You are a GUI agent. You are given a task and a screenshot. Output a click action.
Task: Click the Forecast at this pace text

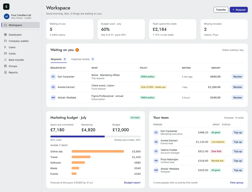click(x=71, y=182)
